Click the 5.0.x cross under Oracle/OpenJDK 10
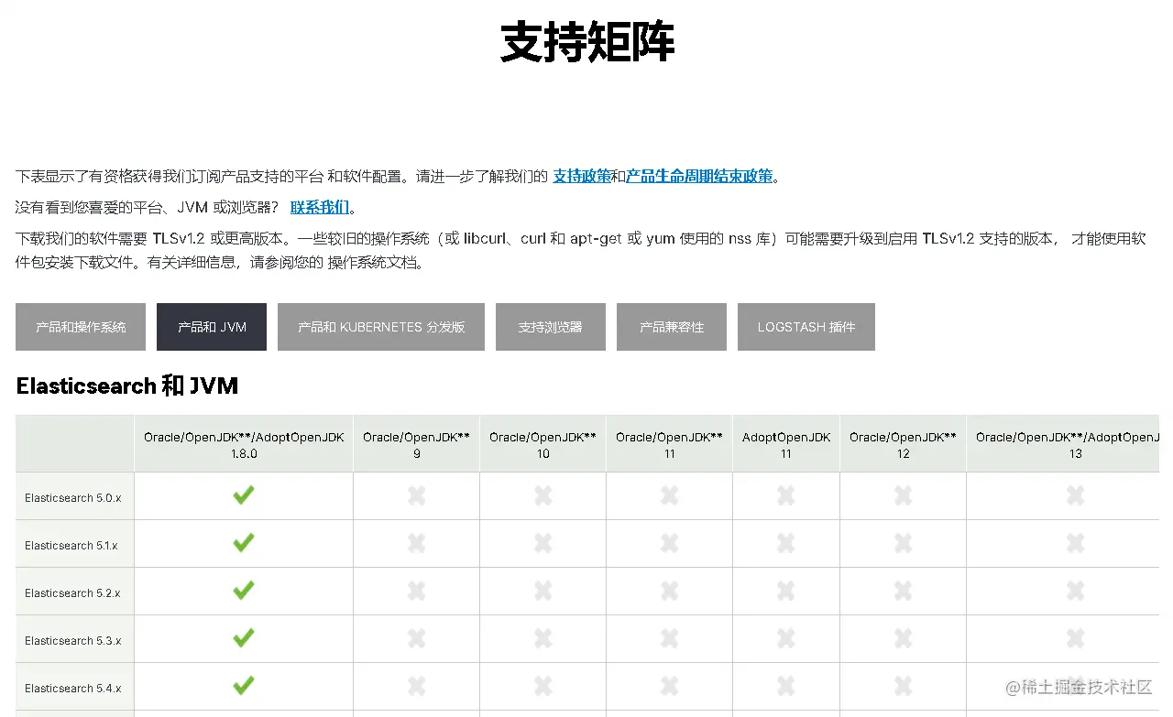This screenshot has width=1173, height=717. click(x=543, y=495)
